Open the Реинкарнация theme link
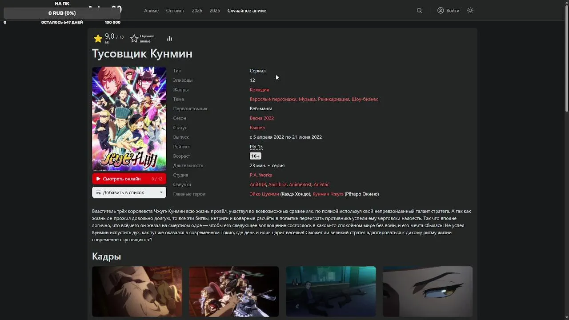This screenshot has width=569, height=320. pyautogui.click(x=333, y=99)
